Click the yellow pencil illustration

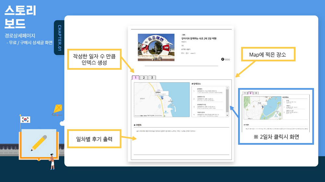pos(39,143)
